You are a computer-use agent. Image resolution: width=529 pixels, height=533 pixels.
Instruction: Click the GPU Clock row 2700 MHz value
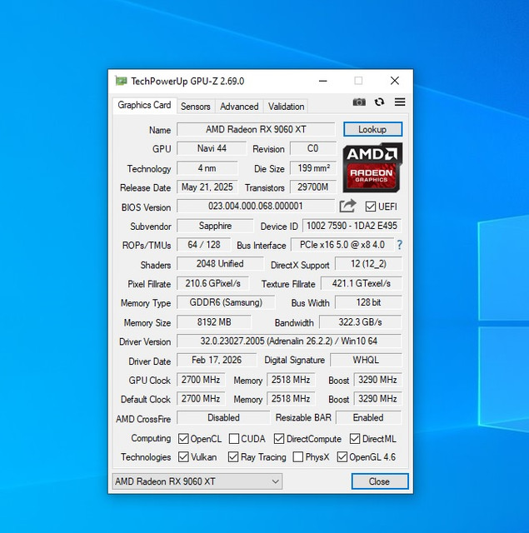[x=201, y=380]
